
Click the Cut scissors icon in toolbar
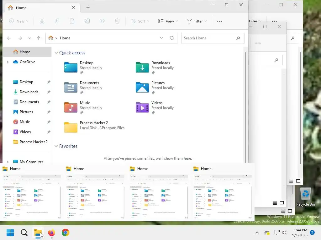[42, 21]
